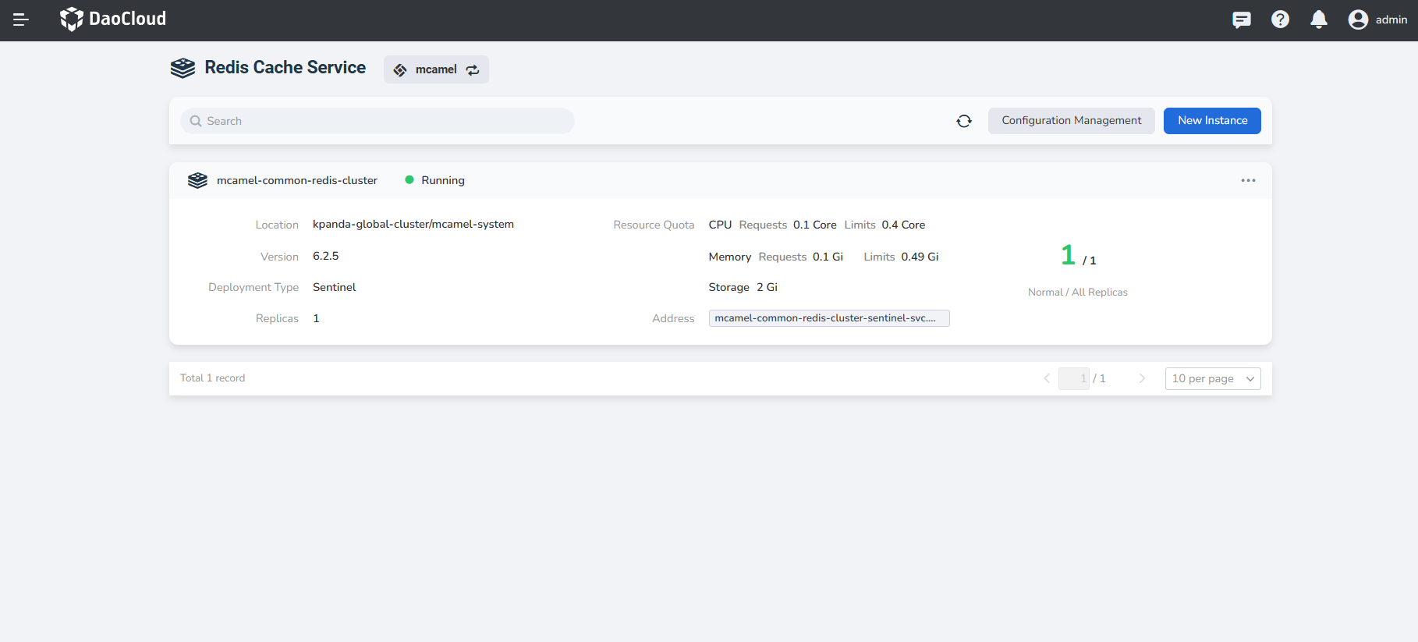Open the help question mark icon

(x=1280, y=20)
